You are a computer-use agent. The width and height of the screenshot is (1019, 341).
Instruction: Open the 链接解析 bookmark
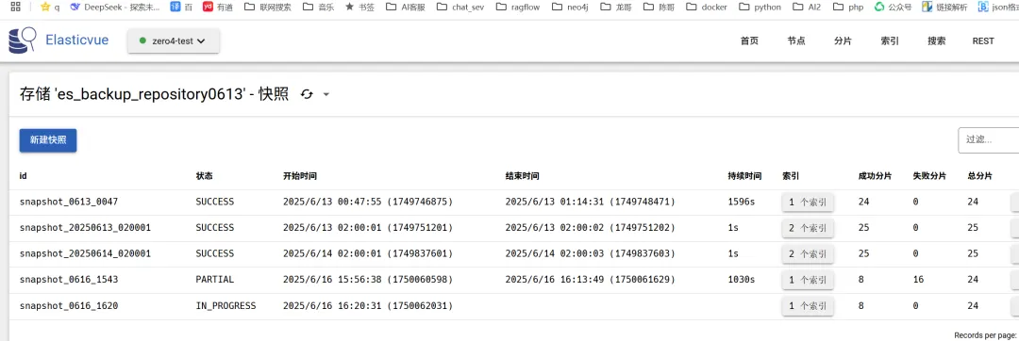point(944,8)
